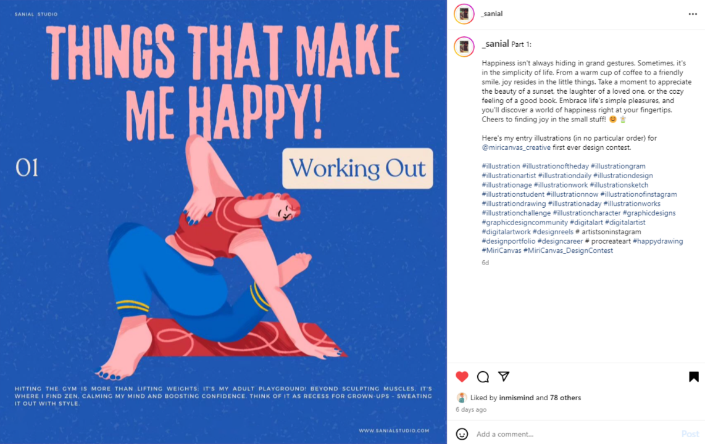Click the _sanial avatar beside the caption

coord(464,46)
